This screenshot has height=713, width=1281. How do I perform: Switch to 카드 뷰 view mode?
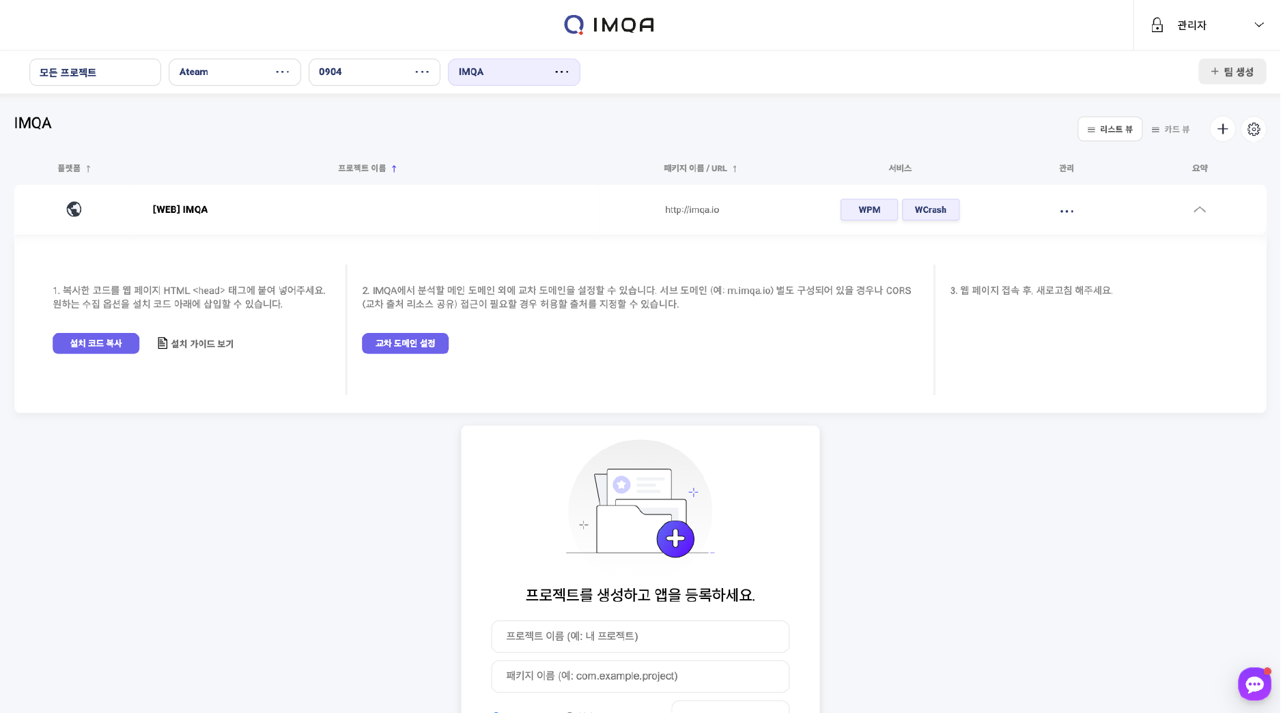pyautogui.click(x=1170, y=129)
